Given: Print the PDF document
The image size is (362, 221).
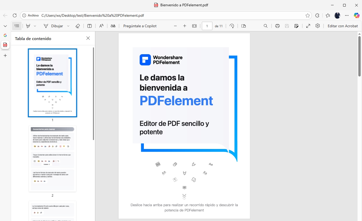Looking at the screenshot, I should point(277,26).
